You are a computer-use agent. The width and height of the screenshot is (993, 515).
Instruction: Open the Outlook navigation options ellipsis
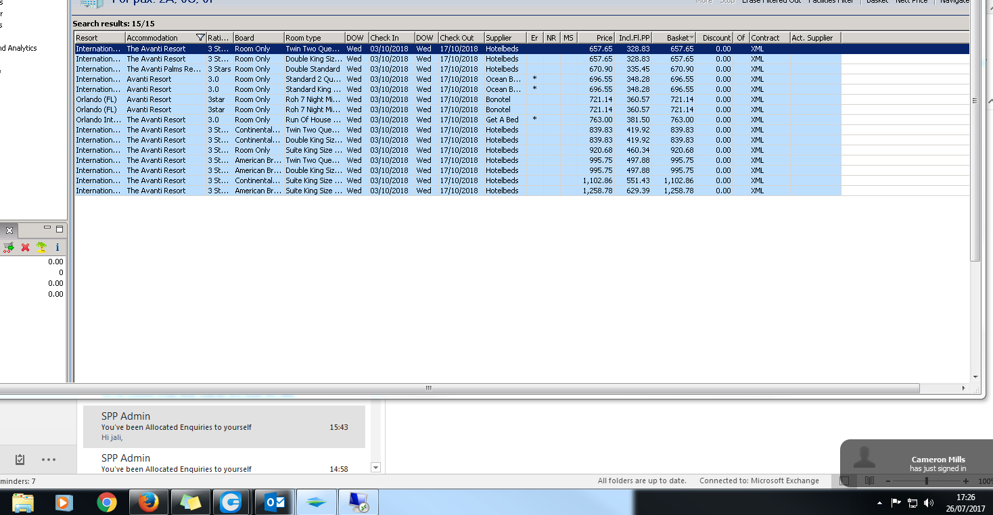(x=49, y=460)
